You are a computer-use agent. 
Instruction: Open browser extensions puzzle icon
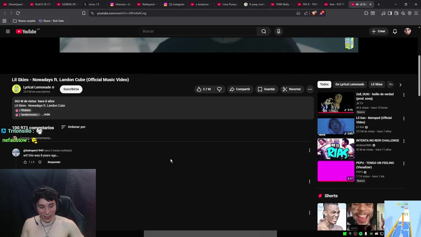pos(366,13)
